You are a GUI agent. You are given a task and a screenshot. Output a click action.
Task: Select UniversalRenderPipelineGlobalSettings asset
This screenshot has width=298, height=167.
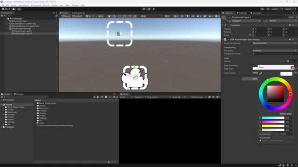[55, 125]
